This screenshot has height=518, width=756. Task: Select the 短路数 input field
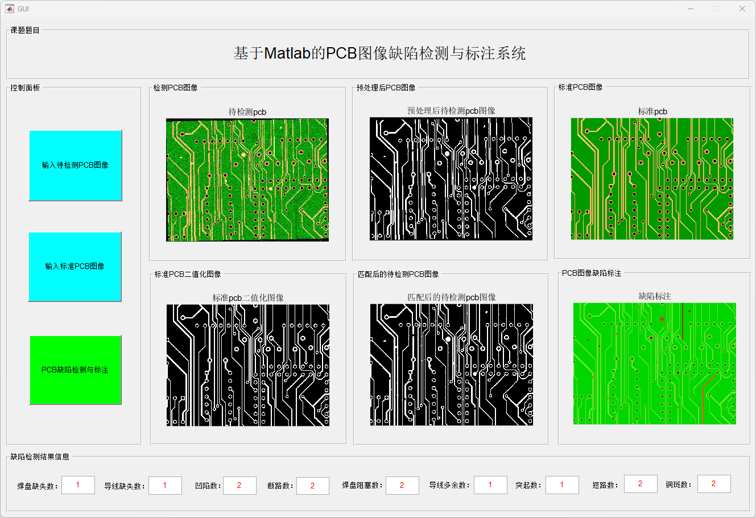[640, 483]
